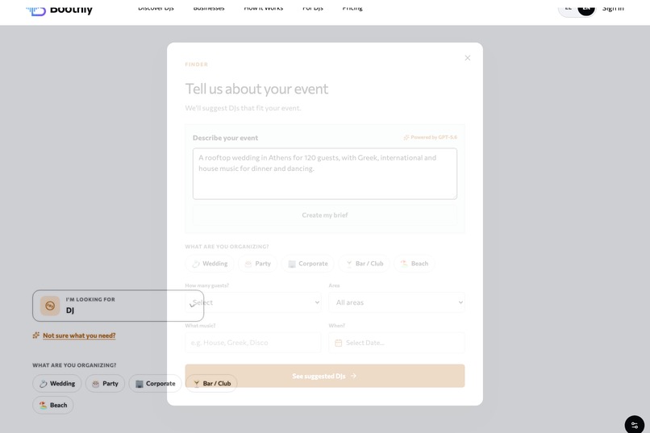Select the Beach chip on the page behind
Image resolution: width=650 pixels, height=433 pixels.
tap(53, 406)
